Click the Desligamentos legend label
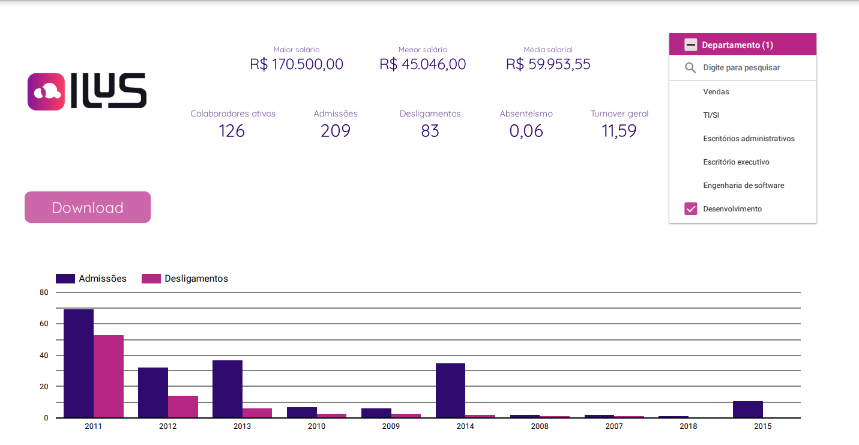Image resolution: width=859 pixels, height=445 pixels. pos(196,279)
